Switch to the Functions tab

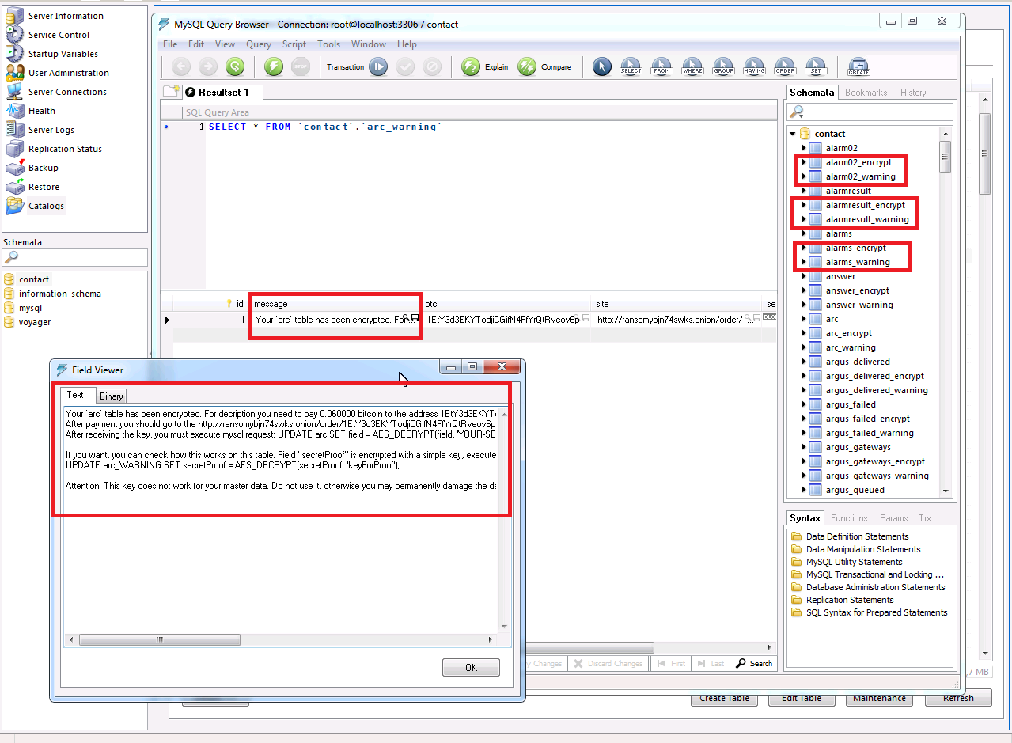tap(849, 518)
